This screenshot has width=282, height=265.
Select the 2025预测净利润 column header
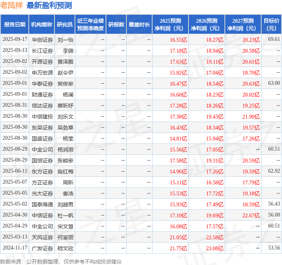coord(170,25)
